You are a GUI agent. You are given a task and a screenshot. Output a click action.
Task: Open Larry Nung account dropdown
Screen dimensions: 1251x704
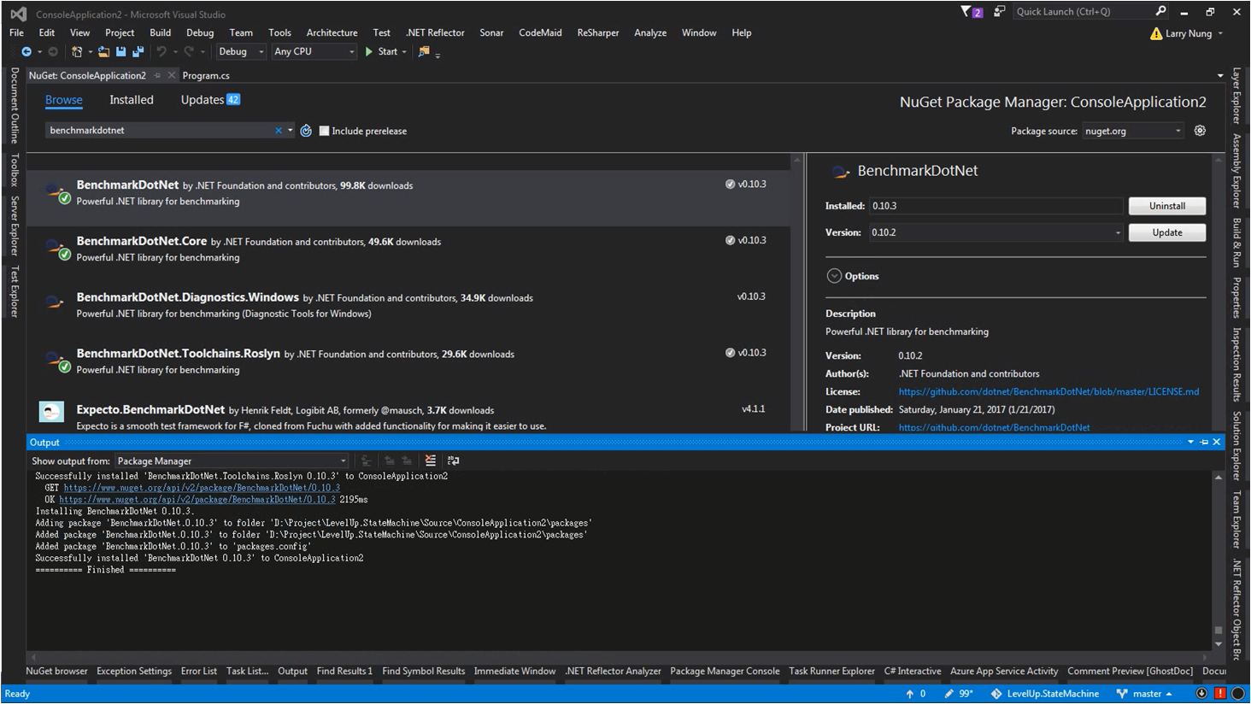[1220, 33]
